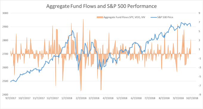Click the 1/7/2018 date axis label
The image size is (203, 109).
click(x=67, y=98)
